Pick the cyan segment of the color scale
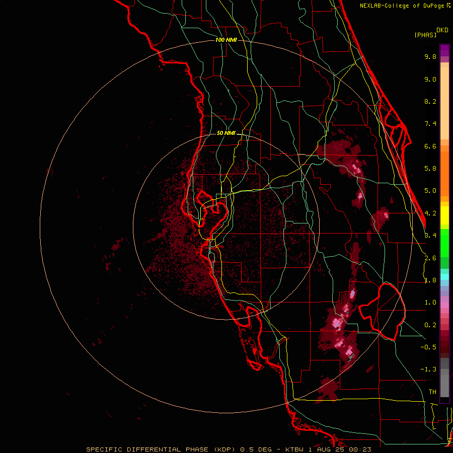453x453 pixels. tap(444, 277)
